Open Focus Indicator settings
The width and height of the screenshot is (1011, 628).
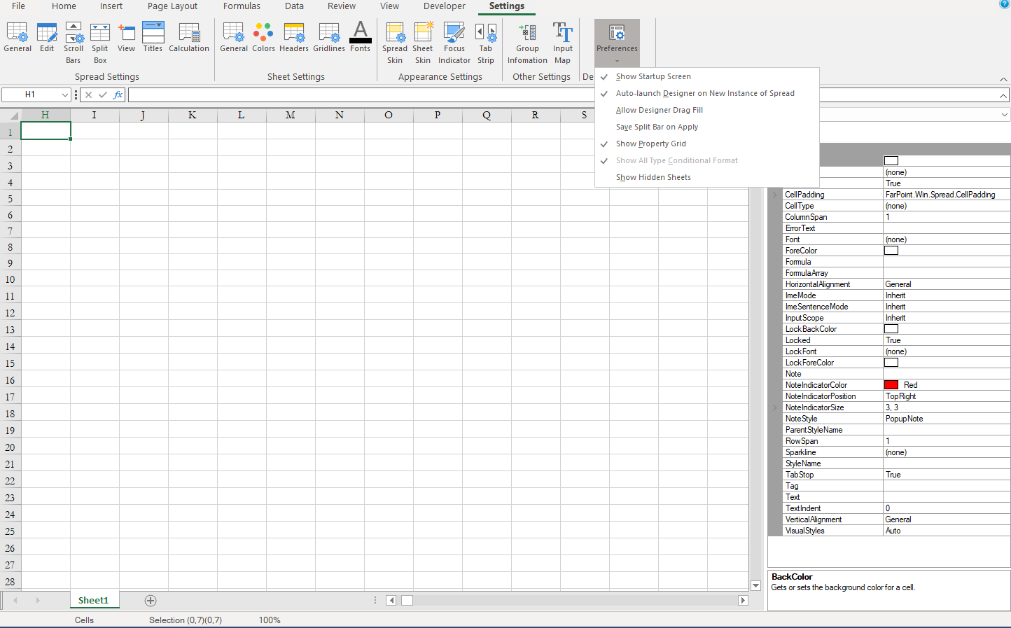pyautogui.click(x=454, y=43)
